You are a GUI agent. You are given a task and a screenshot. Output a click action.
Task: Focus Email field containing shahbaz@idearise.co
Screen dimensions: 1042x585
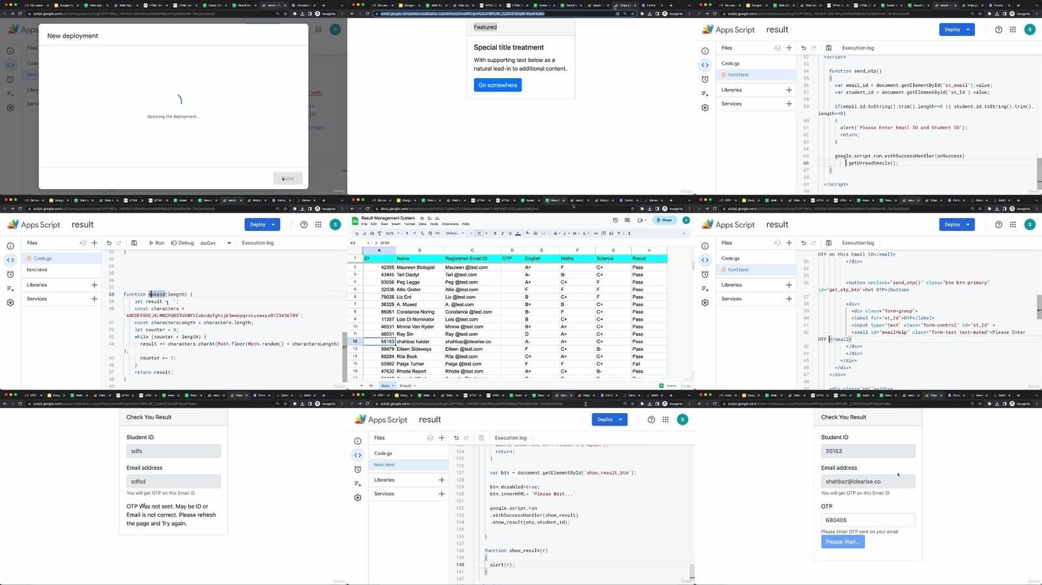click(868, 482)
